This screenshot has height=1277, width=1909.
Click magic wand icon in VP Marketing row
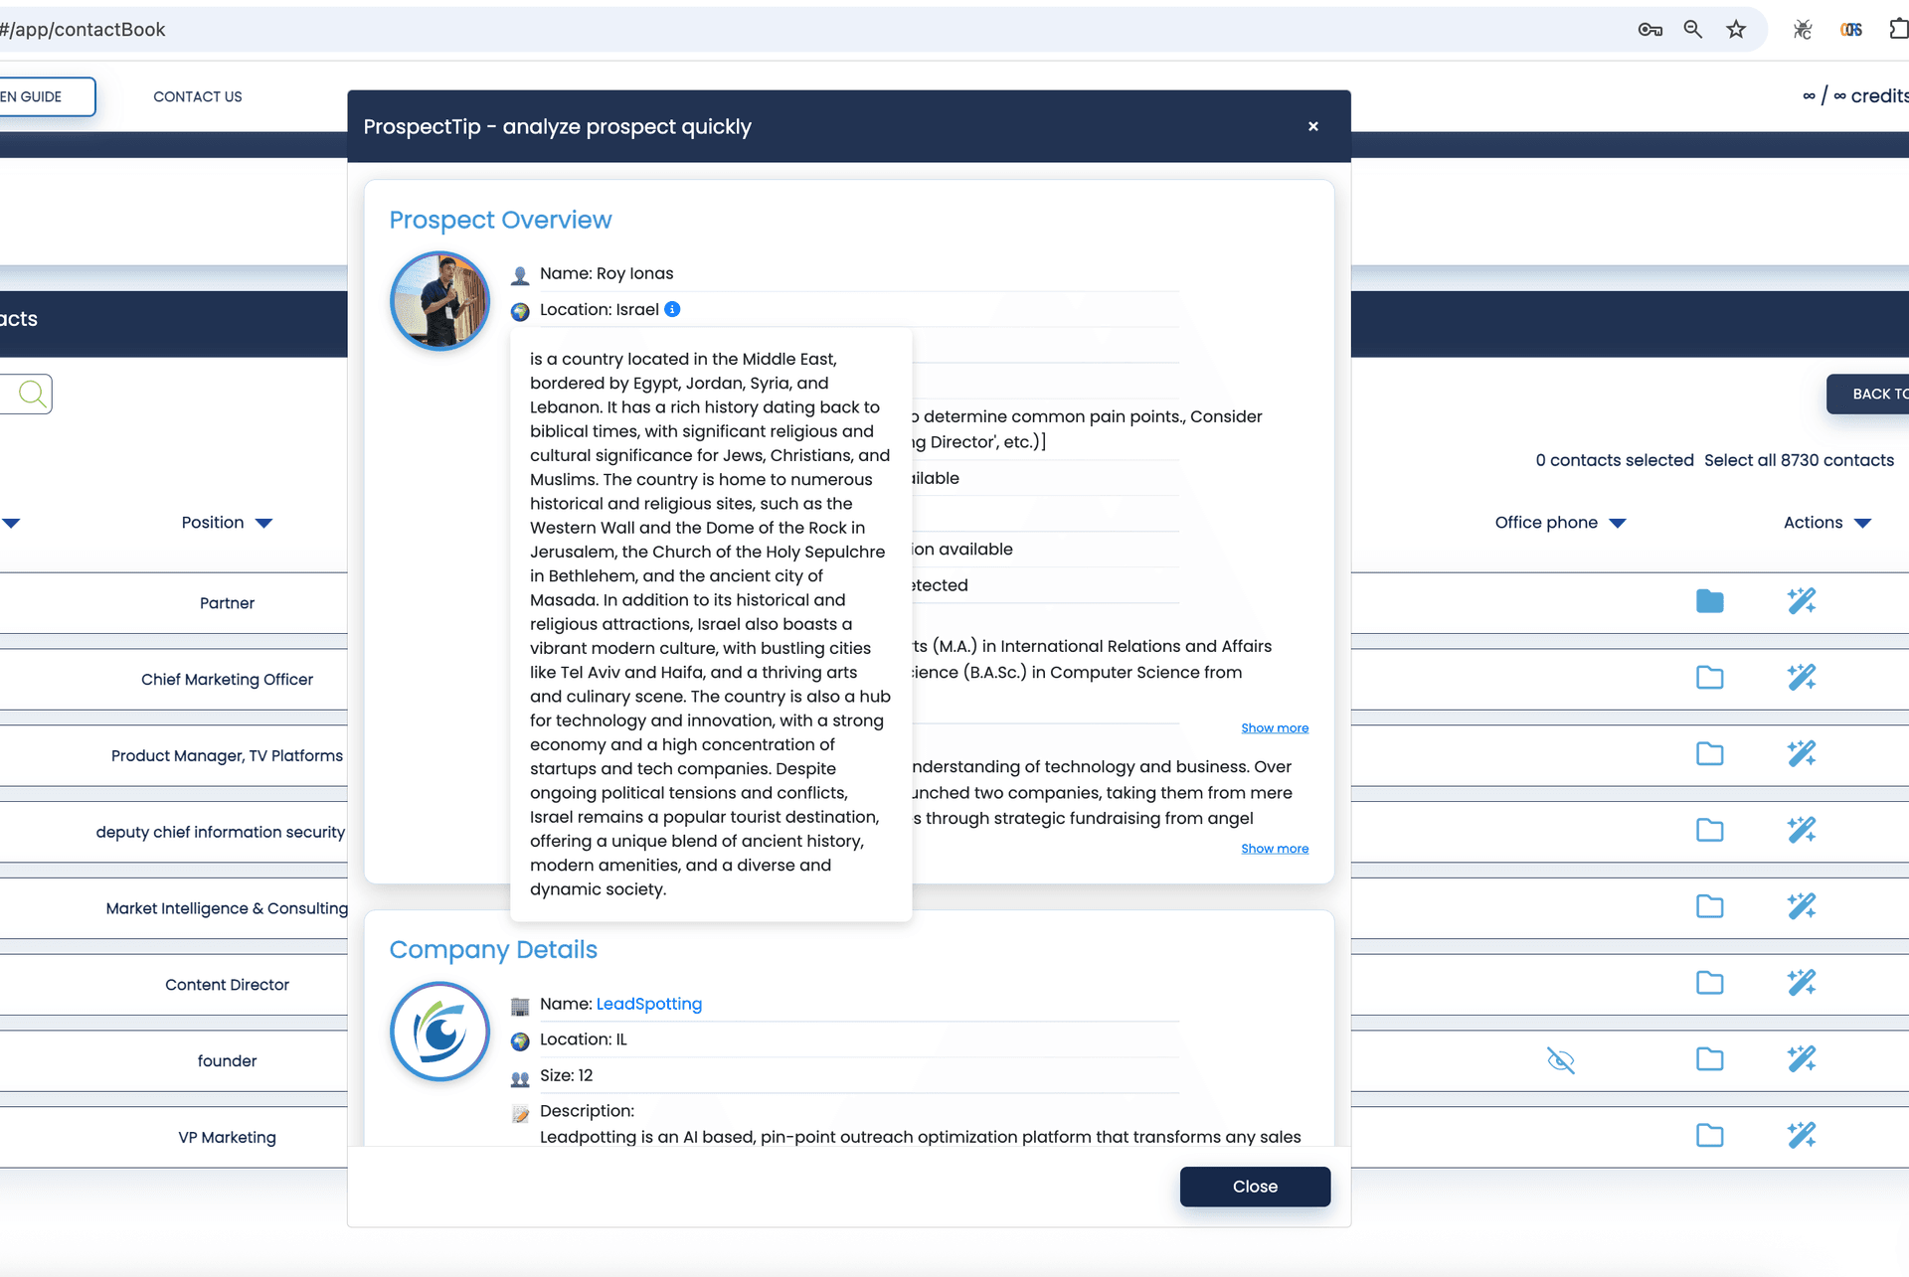tap(1802, 1136)
